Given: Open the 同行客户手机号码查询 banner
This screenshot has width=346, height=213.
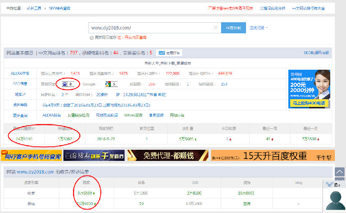Looking at the screenshot, I should click(31, 156).
